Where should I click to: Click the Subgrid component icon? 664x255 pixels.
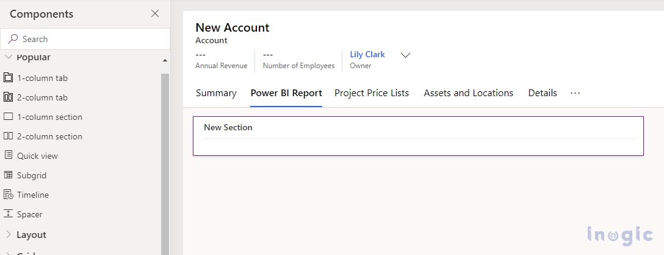pyautogui.click(x=8, y=175)
